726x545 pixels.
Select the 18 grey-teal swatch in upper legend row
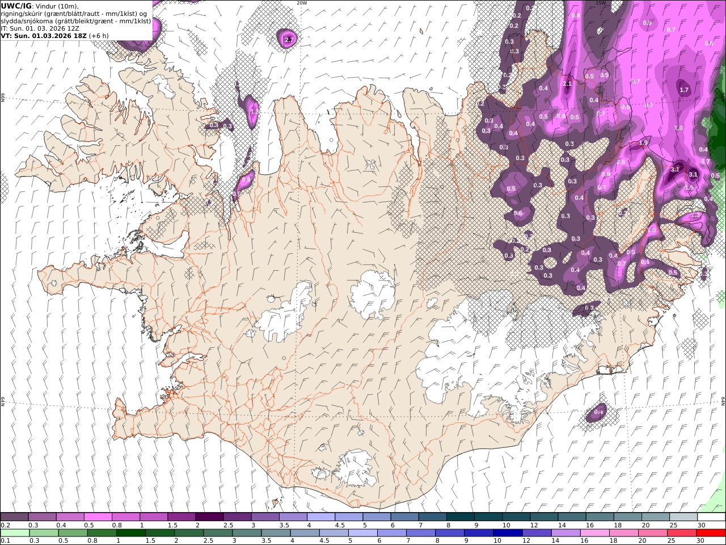coord(627,517)
